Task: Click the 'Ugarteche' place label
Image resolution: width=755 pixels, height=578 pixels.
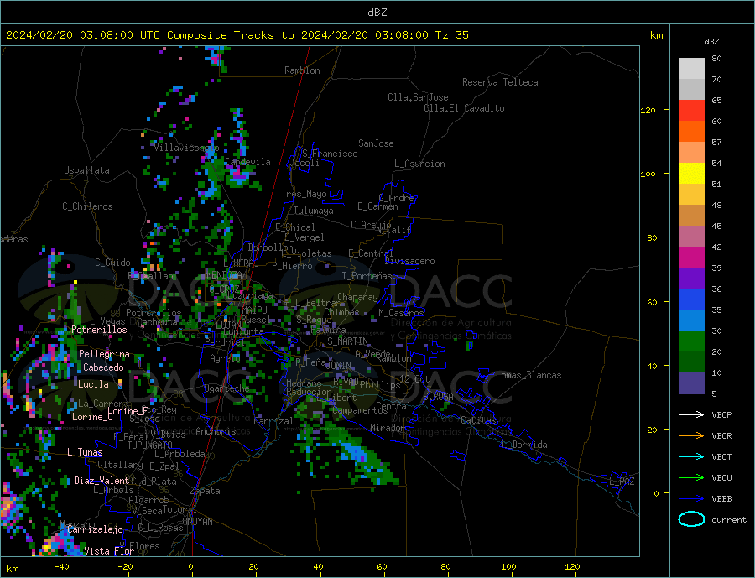Action: (x=226, y=388)
